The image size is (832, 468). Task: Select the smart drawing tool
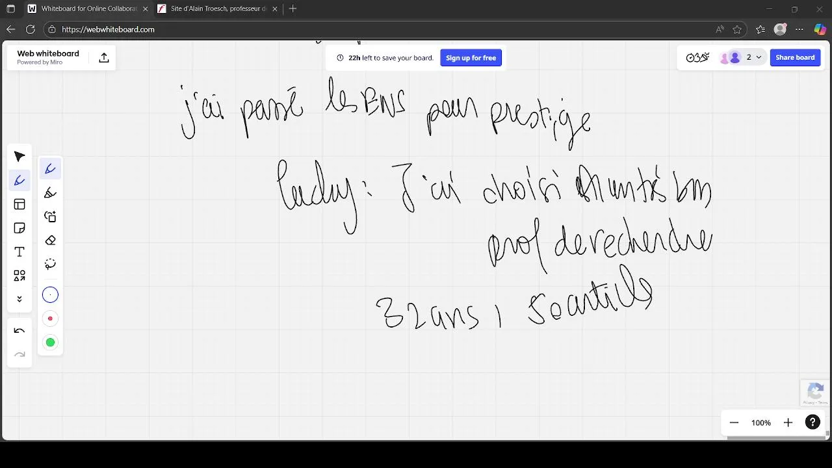tap(50, 216)
